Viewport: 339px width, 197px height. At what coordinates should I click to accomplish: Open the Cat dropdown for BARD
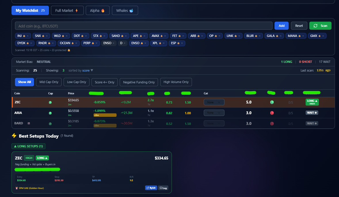pos(214,123)
